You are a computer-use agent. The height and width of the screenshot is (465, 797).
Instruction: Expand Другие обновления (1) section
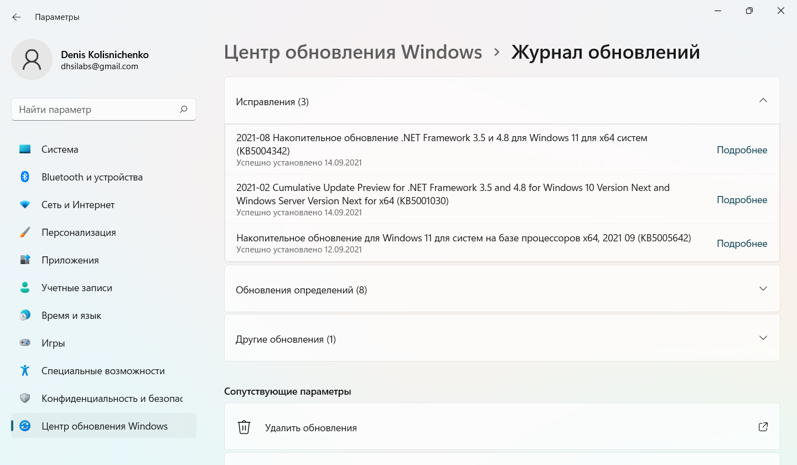[x=763, y=338]
